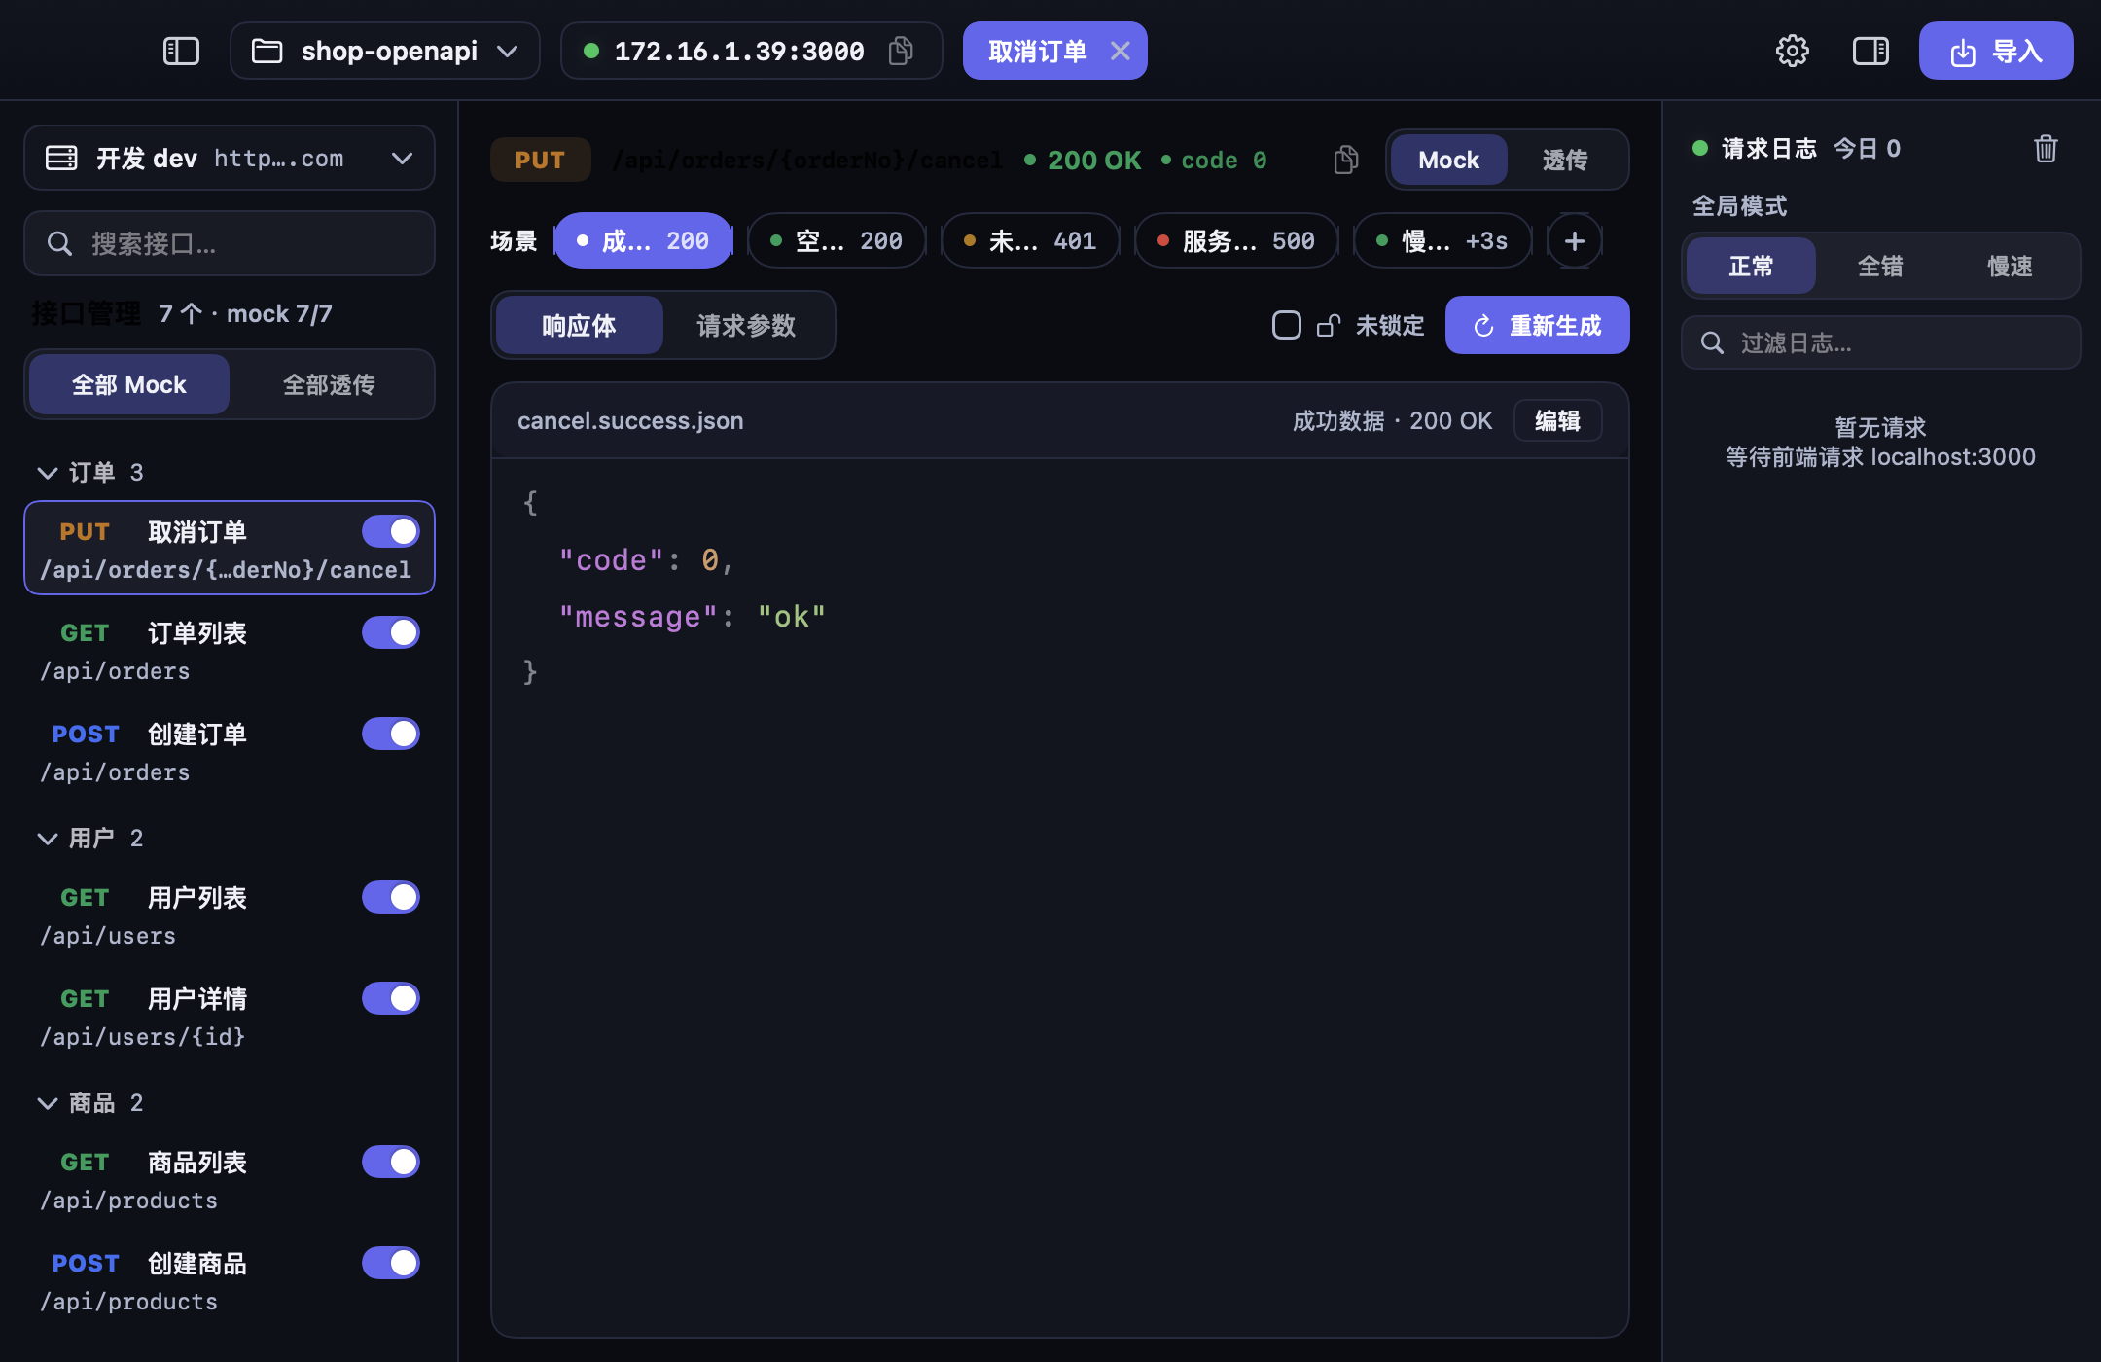Select the 未... 401 scenario
Viewport: 2101px width, 1362px height.
1030,240
